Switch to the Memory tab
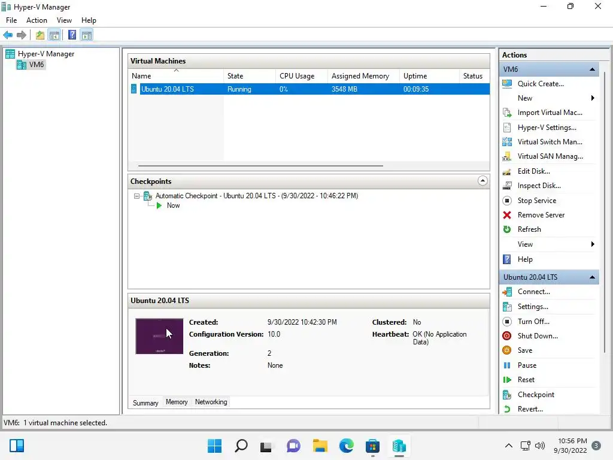Viewport: 613px width, 460px height. pyautogui.click(x=177, y=402)
